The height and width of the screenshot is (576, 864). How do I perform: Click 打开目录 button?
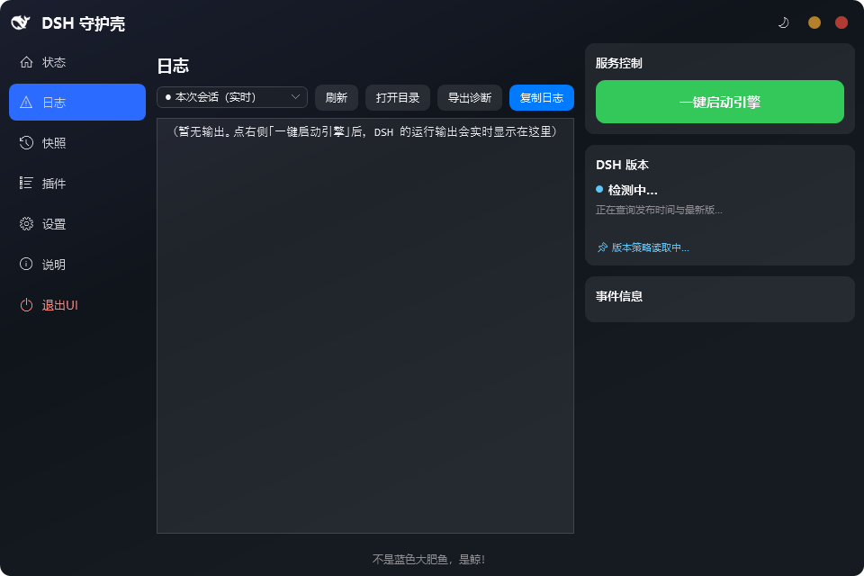397,97
